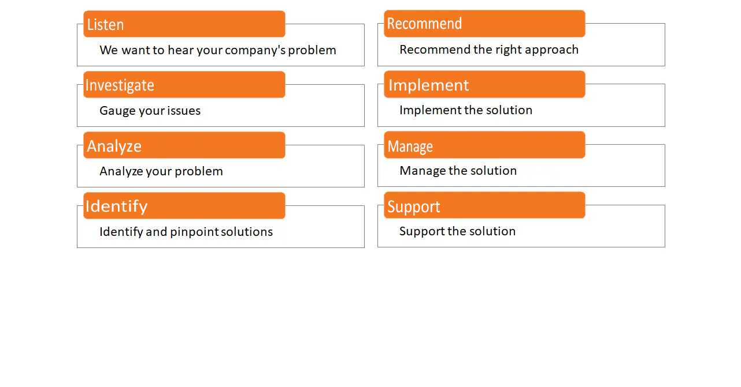Select the orange Implement header
This screenshot has height=387, width=741.
pyautogui.click(x=484, y=84)
